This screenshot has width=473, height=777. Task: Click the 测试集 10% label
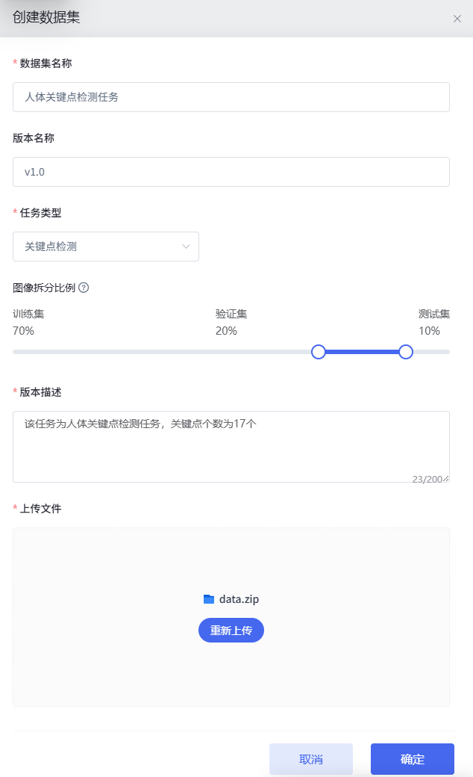(x=434, y=322)
